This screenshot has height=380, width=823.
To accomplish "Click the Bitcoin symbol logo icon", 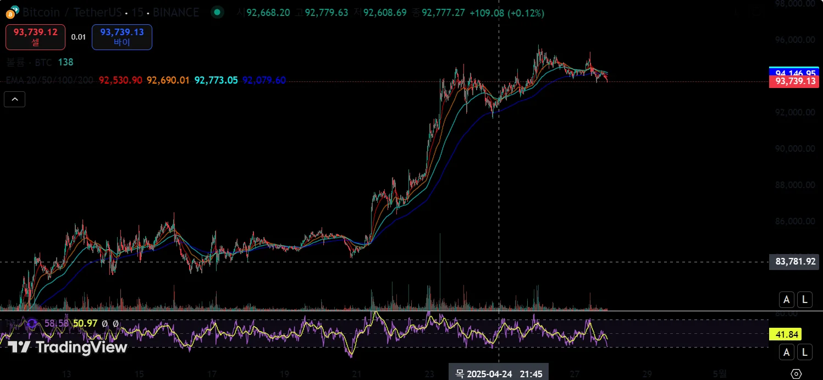I will [13, 11].
